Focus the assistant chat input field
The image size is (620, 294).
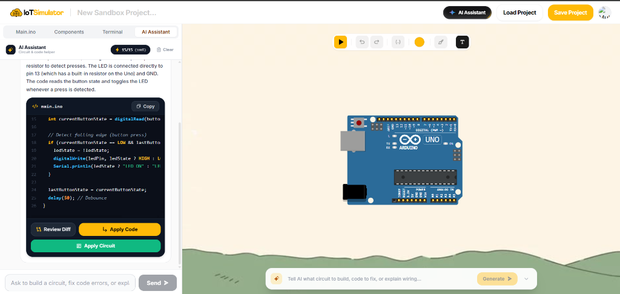coord(70,283)
